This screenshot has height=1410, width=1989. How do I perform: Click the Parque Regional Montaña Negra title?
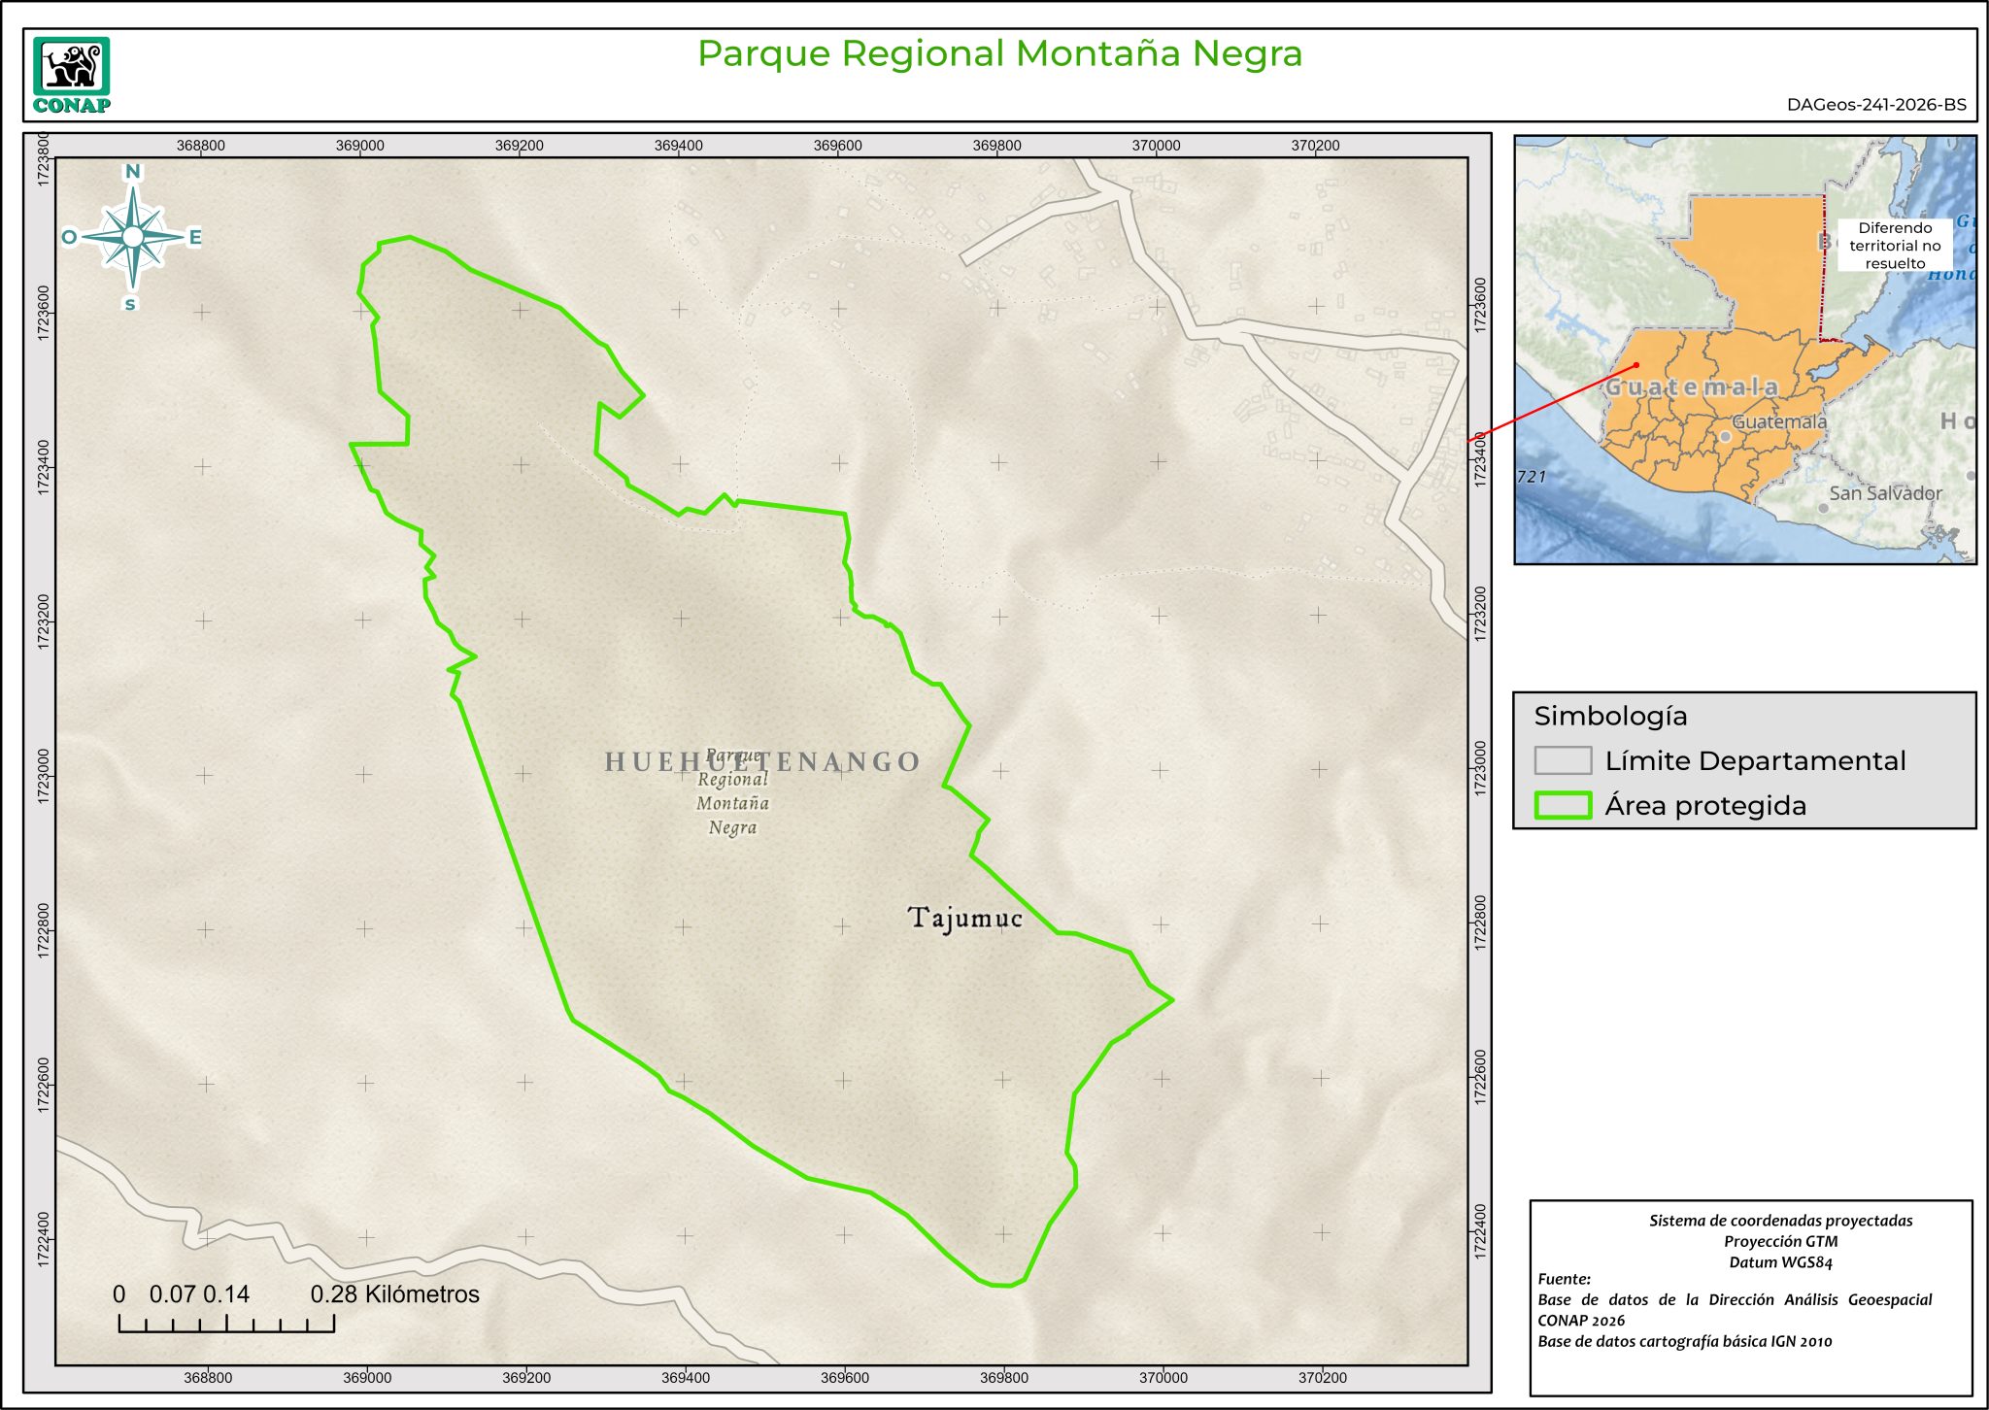[999, 53]
